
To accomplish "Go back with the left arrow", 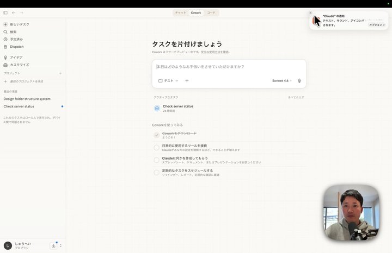I will pos(14,12).
